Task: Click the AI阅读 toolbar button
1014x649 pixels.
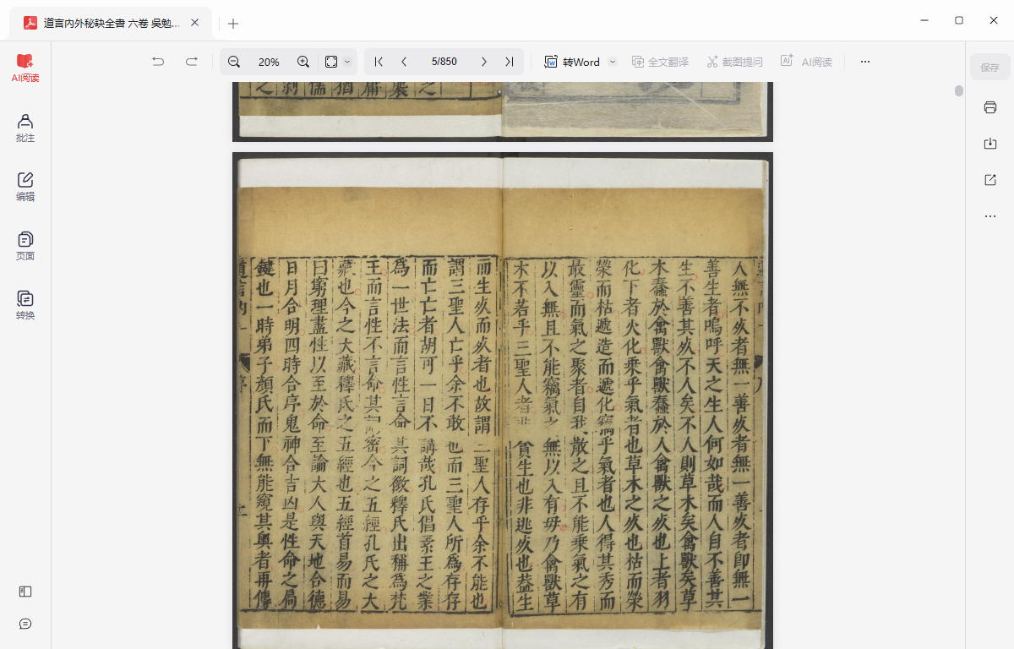Action: click(806, 62)
